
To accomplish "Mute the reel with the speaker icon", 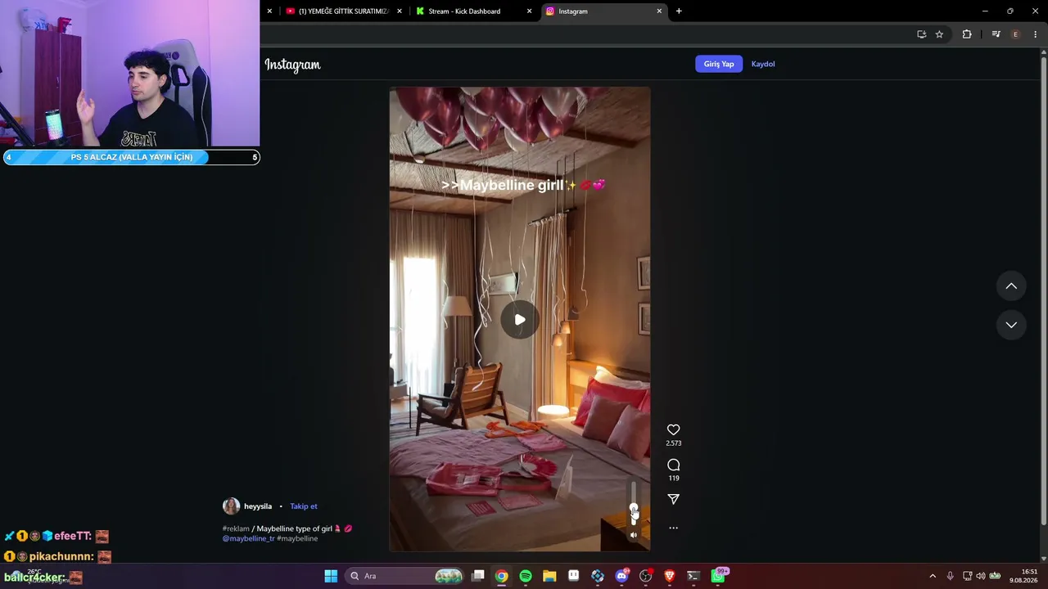I will [x=633, y=535].
